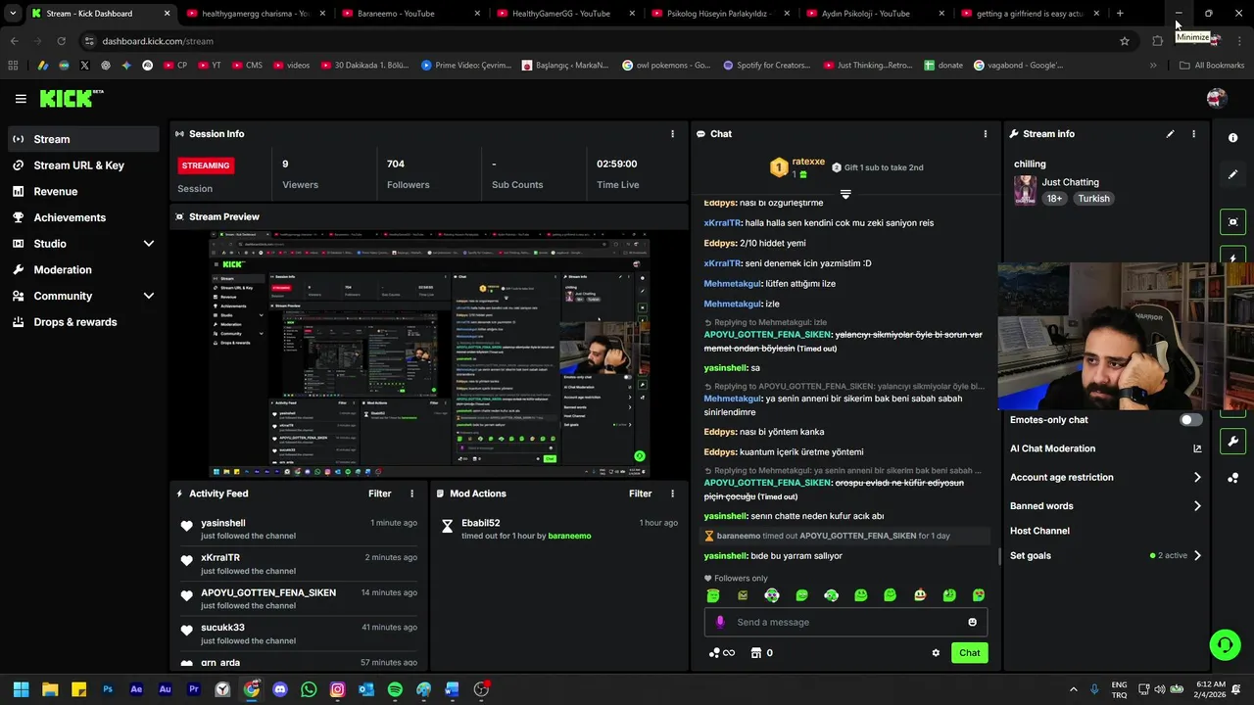Click the green Chat send button
This screenshot has width=1254, height=705.
click(969, 653)
